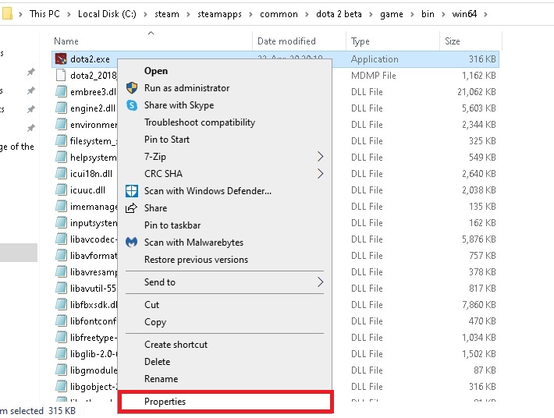This screenshot has height=418, width=554.
Task: Click the Malwarebytes icon in context menu
Action: [131, 243]
